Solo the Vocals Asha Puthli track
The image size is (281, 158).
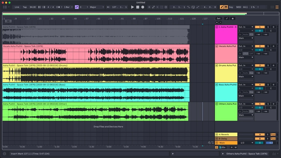tap(268, 46)
